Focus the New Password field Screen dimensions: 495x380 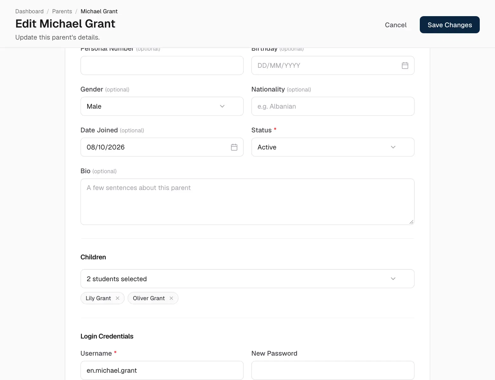(x=333, y=370)
